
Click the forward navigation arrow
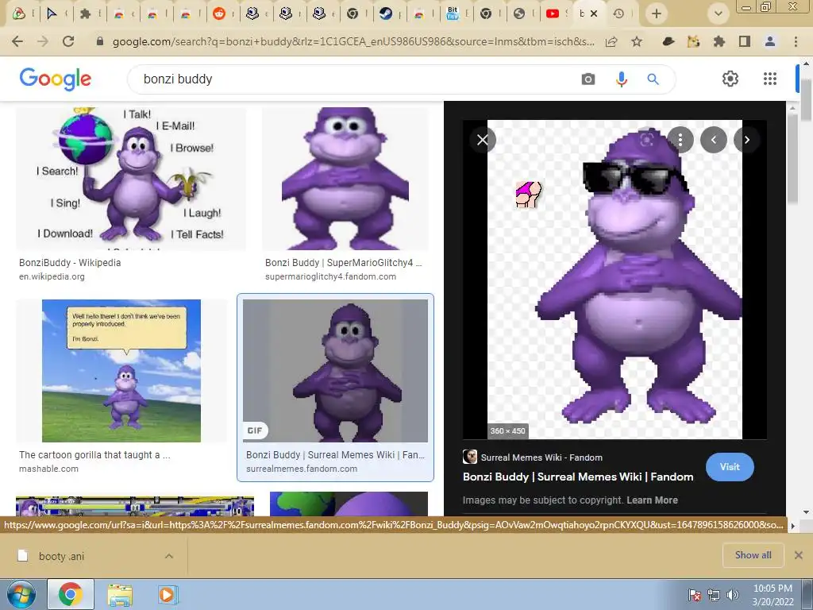(43, 41)
